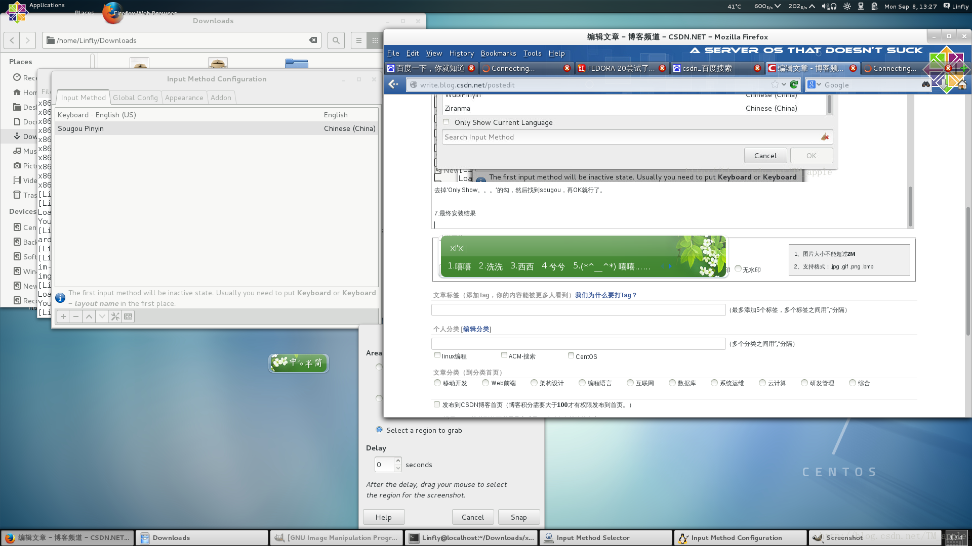Viewport: 972px width, 546px height.
Task: Switch to Addon tab
Action: pos(221,98)
